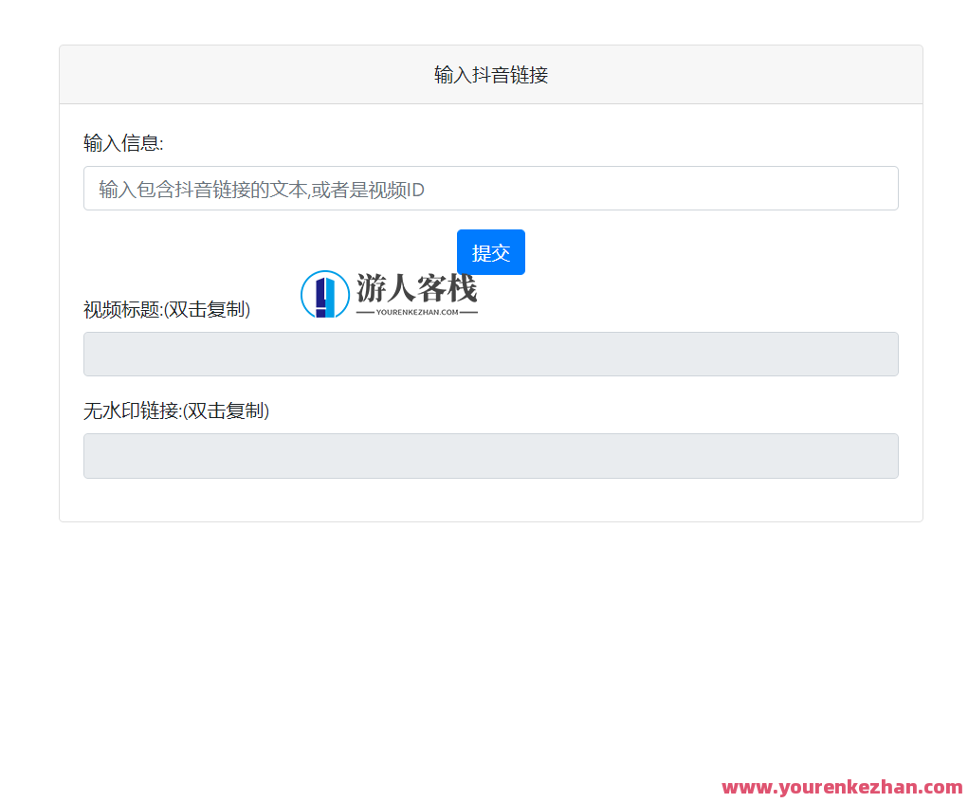Click the card header bar at the top
Screen dimensions: 968x803
[x=490, y=73]
